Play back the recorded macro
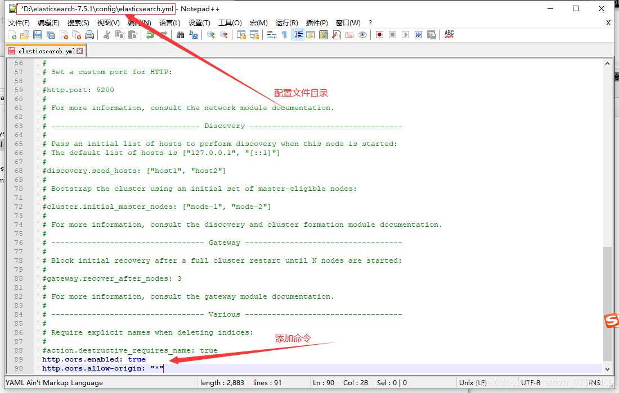 click(405, 35)
